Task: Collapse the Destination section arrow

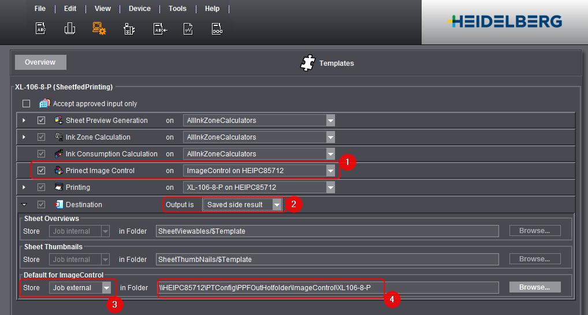Action: (x=24, y=204)
